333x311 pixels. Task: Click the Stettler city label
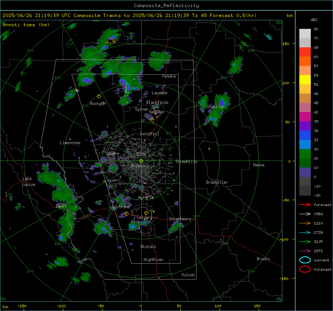tap(216, 107)
